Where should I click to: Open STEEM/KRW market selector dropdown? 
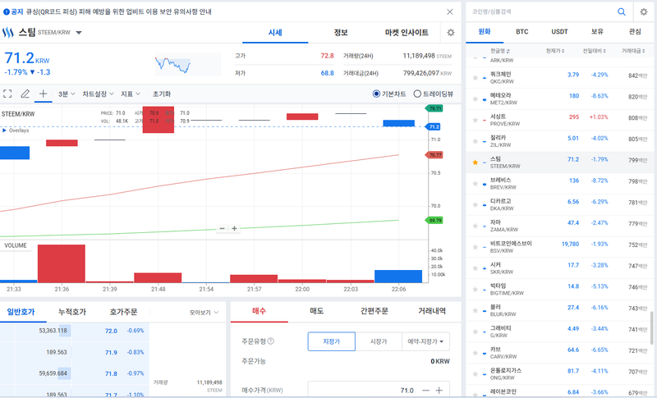79,32
